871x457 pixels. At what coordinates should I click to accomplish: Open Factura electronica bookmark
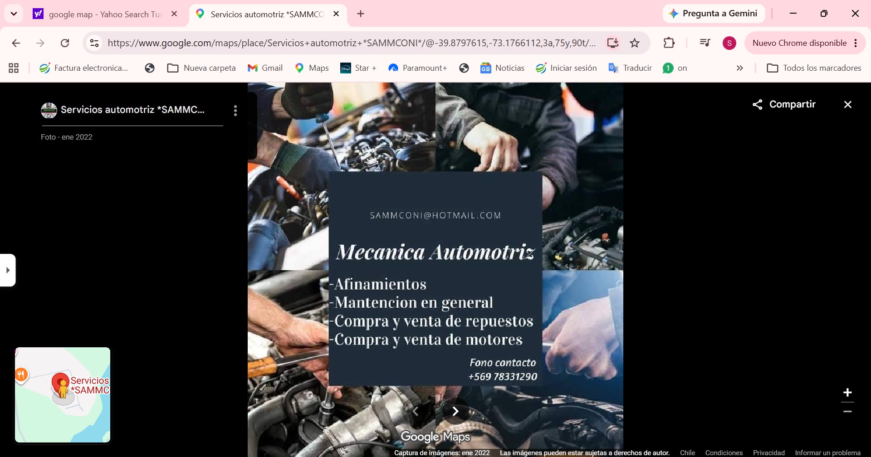pos(83,68)
